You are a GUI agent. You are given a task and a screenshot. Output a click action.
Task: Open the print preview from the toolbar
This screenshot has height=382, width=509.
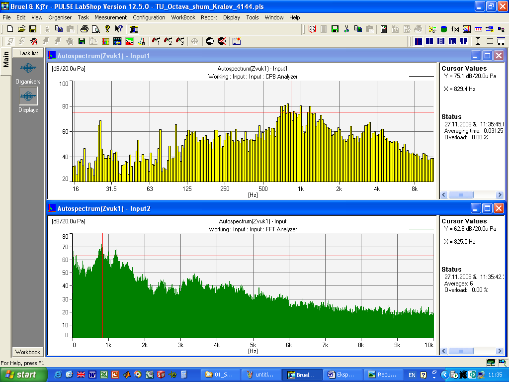pos(96,29)
